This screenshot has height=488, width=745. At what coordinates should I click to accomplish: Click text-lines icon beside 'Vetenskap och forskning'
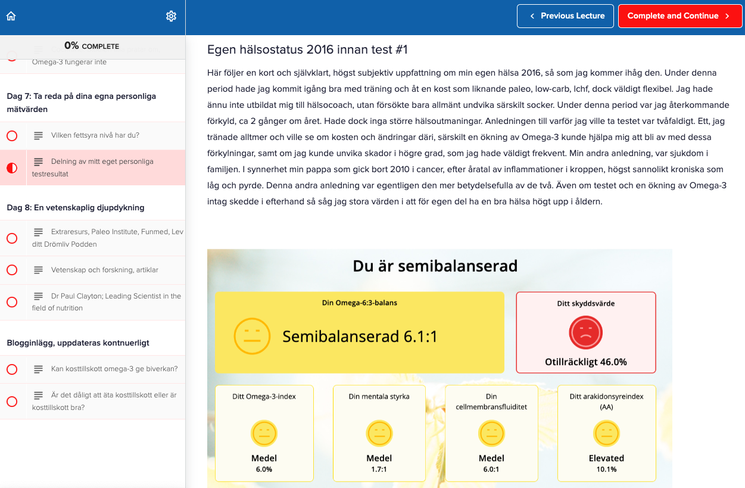pyautogui.click(x=39, y=270)
